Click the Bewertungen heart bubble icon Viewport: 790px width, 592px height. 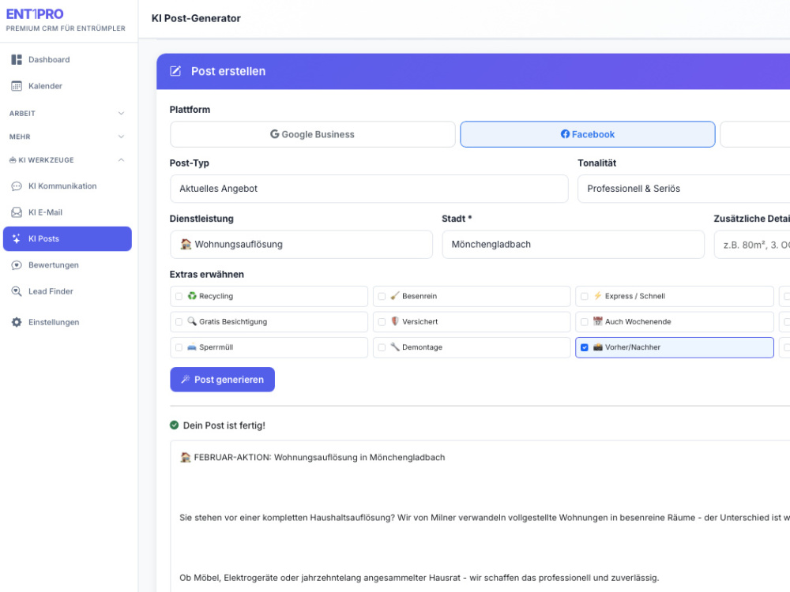pyautogui.click(x=17, y=265)
